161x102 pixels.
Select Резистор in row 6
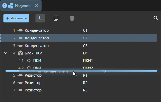[33, 83]
